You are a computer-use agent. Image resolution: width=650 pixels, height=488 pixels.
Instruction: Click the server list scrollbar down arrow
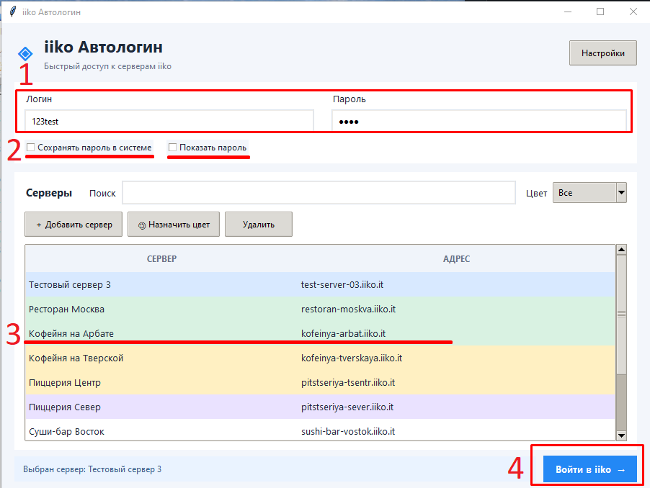pos(621,435)
